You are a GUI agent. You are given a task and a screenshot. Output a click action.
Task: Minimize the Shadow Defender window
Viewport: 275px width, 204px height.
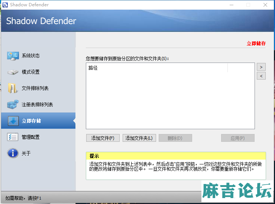[x=232, y=5]
